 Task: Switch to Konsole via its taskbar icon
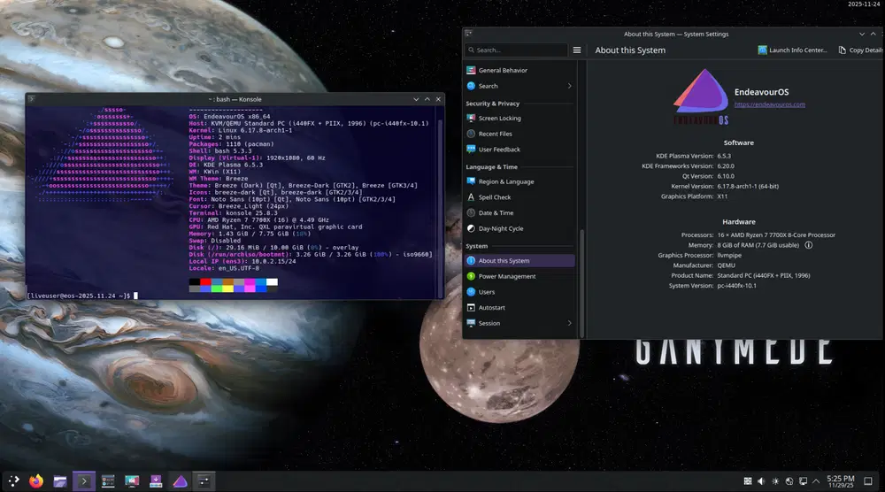click(x=84, y=481)
